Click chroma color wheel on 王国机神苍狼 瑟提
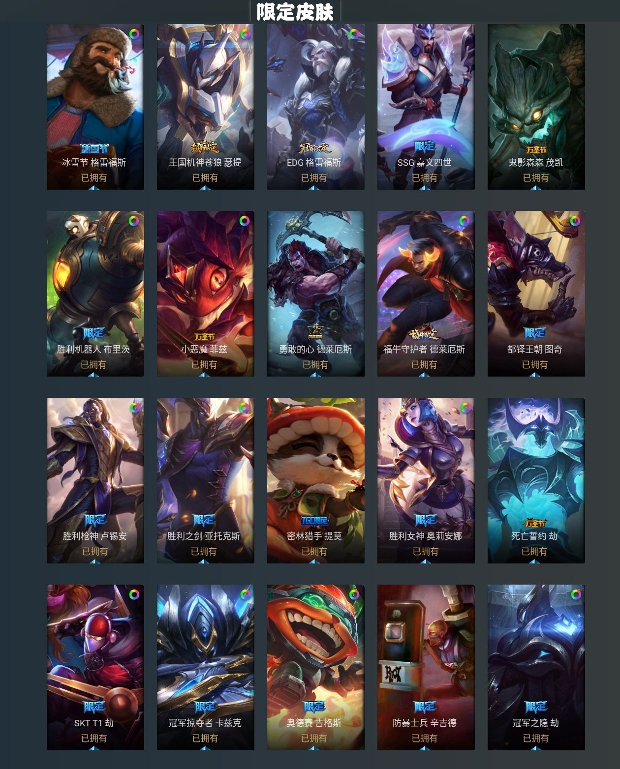 point(245,34)
